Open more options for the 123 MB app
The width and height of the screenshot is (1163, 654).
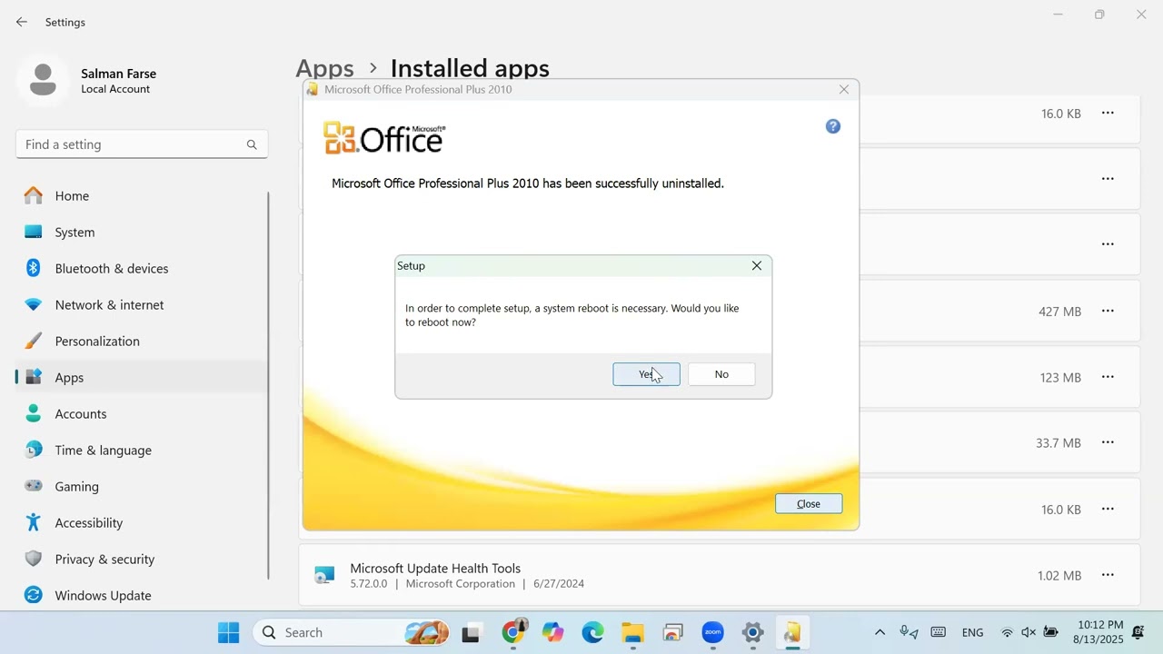coord(1108,377)
